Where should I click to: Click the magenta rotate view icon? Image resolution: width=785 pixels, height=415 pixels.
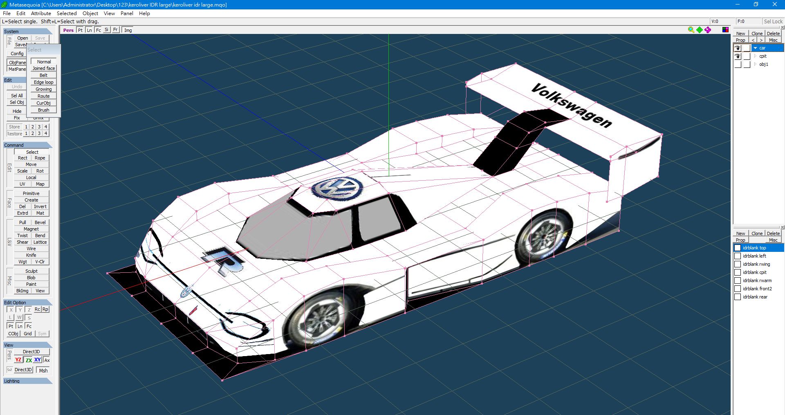[708, 30]
